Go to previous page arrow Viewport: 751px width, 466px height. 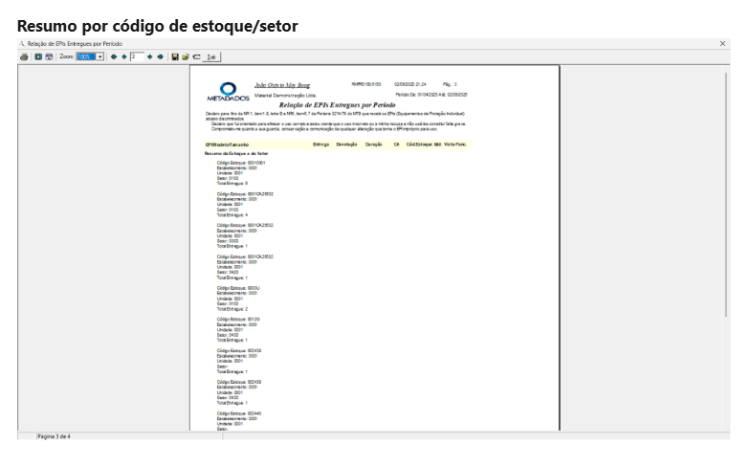pyautogui.click(x=123, y=57)
